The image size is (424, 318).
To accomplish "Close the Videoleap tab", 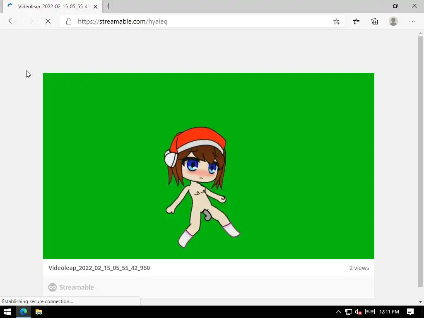I will tap(96, 7).
